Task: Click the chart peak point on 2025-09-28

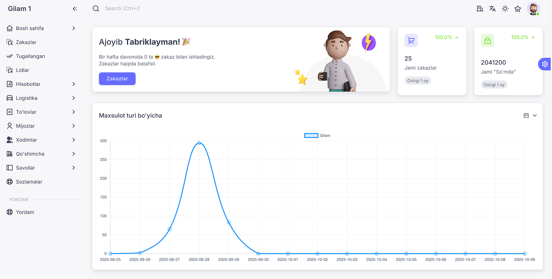Action: (199, 143)
